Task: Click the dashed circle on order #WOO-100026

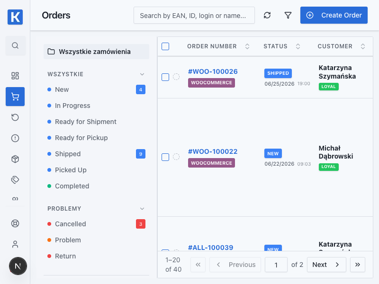Action: (176, 77)
